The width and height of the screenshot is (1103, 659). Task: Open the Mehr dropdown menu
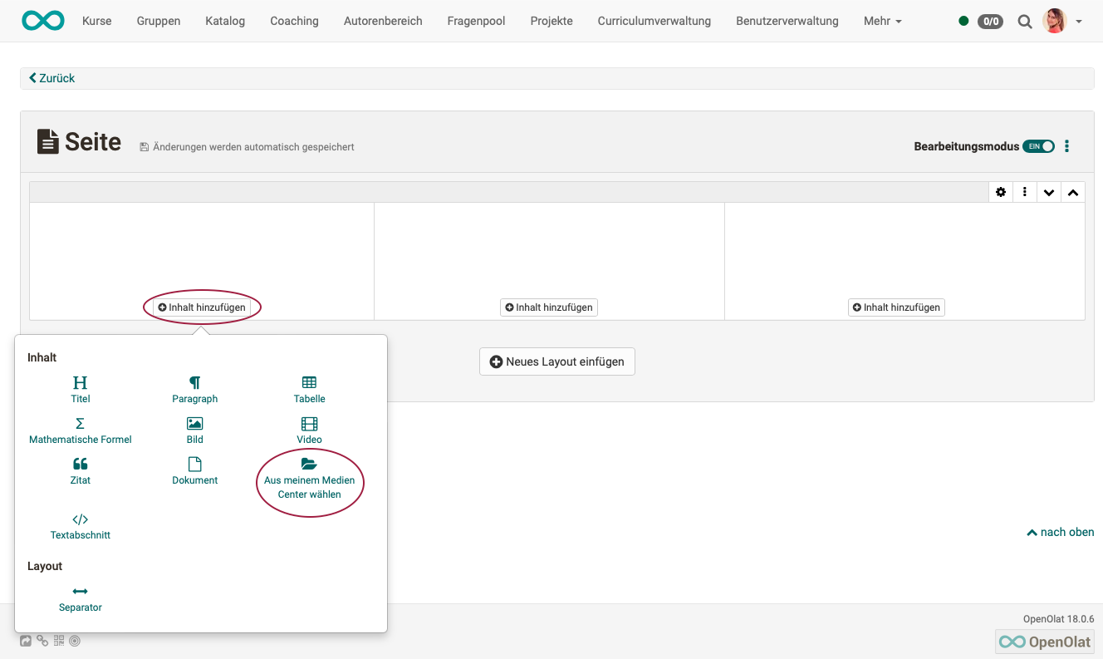[882, 21]
